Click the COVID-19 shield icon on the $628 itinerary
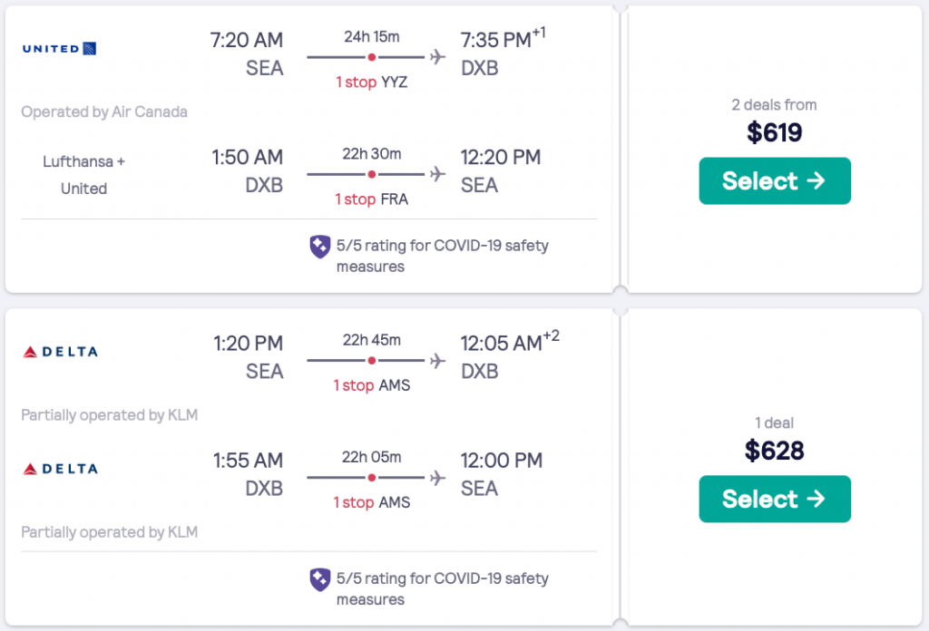The width and height of the screenshot is (929, 631). [320, 579]
